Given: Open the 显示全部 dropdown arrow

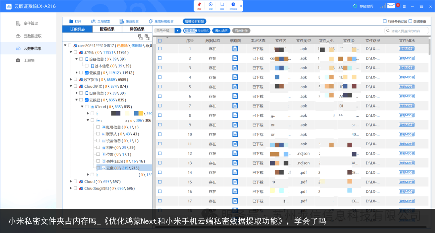Looking at the screenshot, I should click(x=178, y=31).
